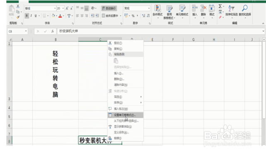Click the AutoSum sigma icon
Image resolution: width=266 pixels, height=153 pixels.
(220, 7)
